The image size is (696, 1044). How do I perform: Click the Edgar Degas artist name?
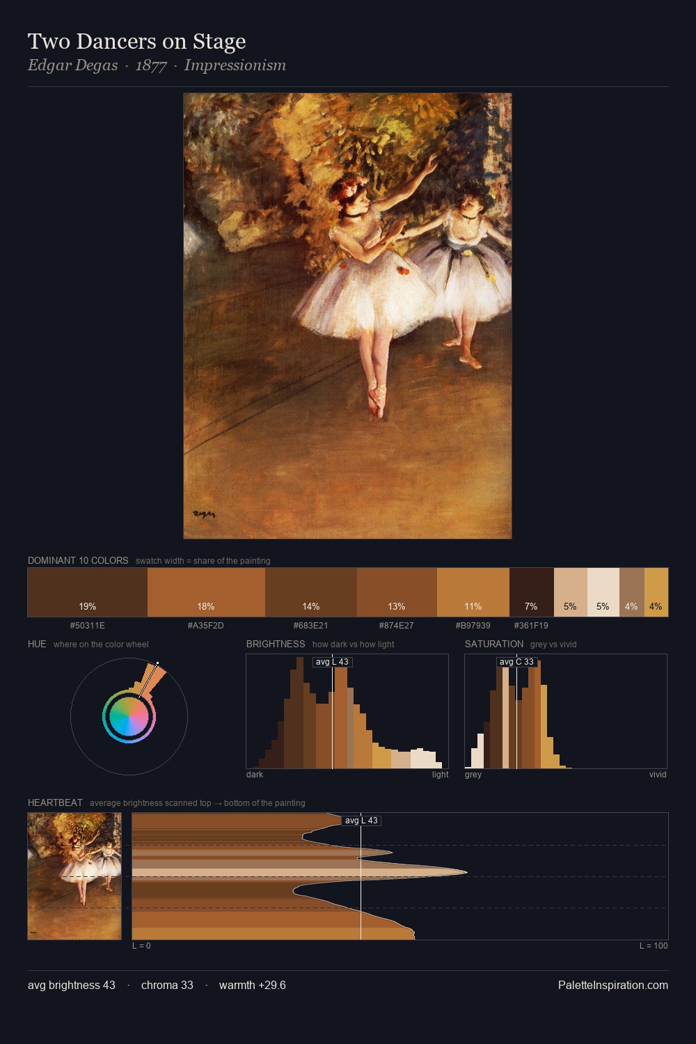click(x=73, y=65)
